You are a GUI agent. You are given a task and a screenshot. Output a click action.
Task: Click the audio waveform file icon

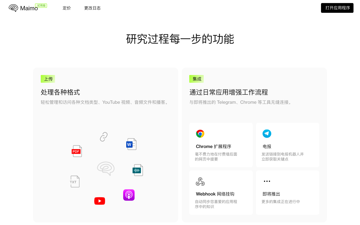coord(138,170)
